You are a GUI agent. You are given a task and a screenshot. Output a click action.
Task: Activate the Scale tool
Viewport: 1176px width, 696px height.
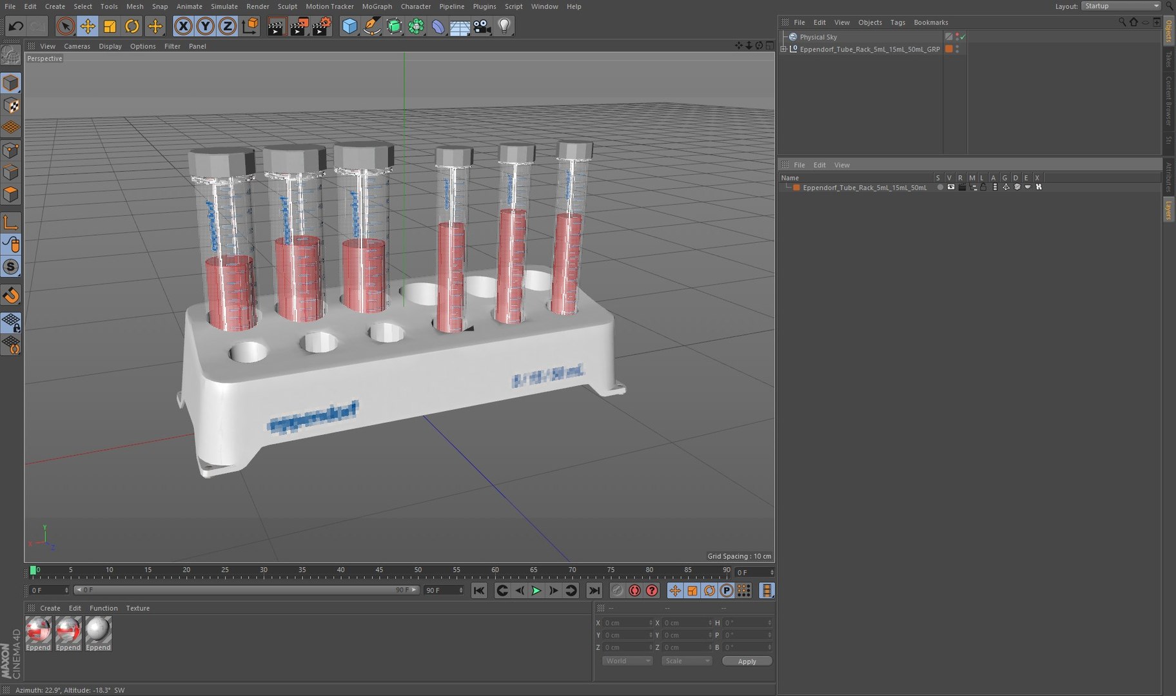click(110, 26)
